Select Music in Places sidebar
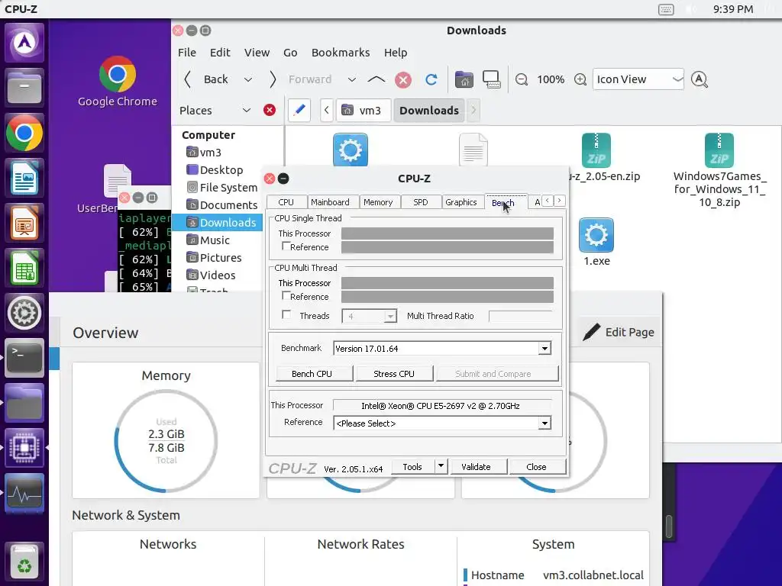The height and width of the screenshot is (586, 782). pos(208,240)
